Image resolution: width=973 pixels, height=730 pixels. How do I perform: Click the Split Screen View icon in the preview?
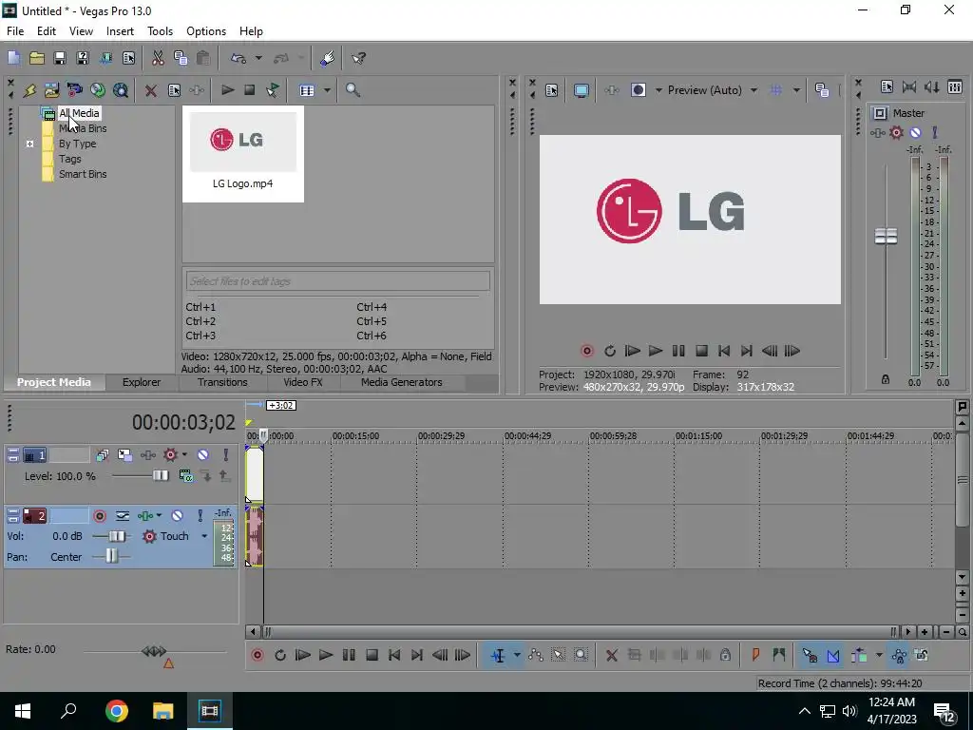[x=639, y=90]
